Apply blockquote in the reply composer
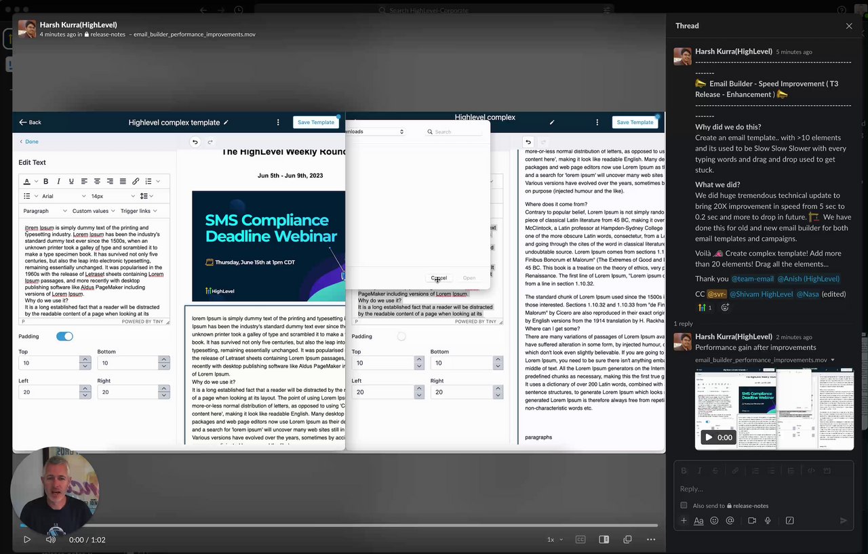 tap(790, 471)
